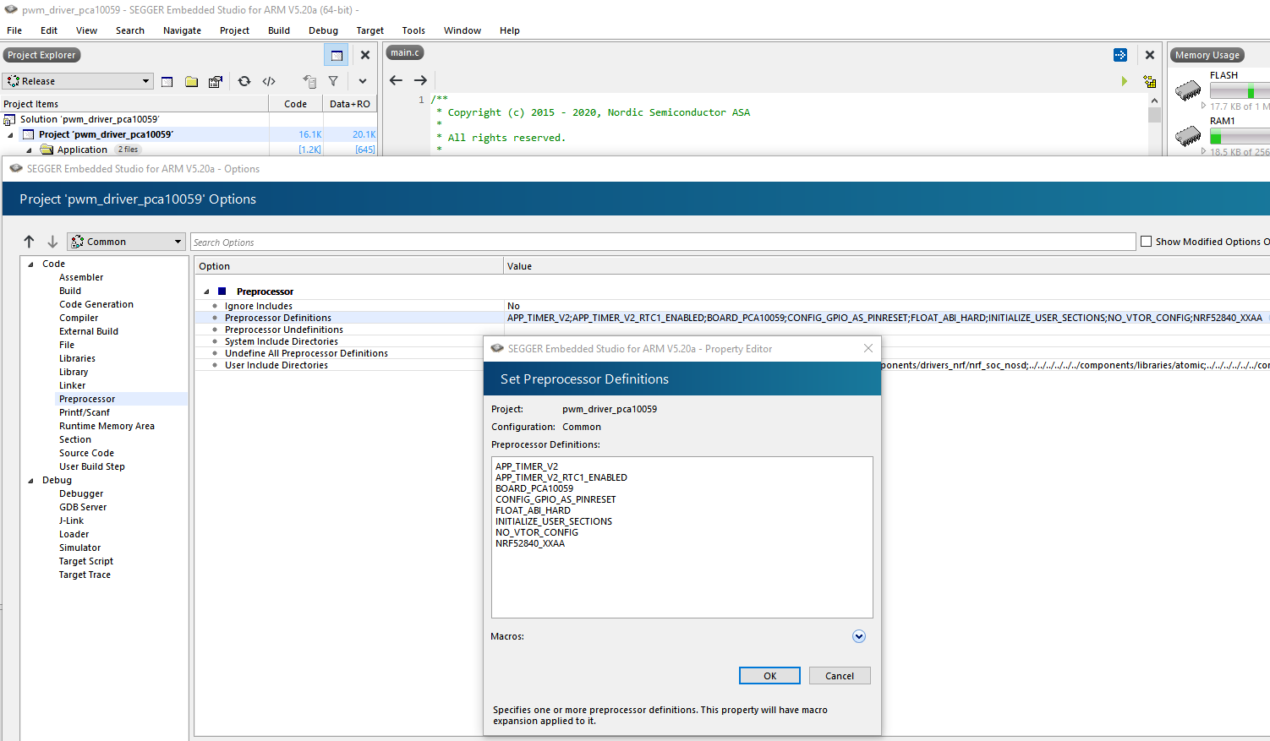Select Compiler in the options tree

79,318
